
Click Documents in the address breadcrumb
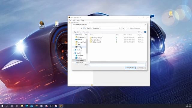96,28
